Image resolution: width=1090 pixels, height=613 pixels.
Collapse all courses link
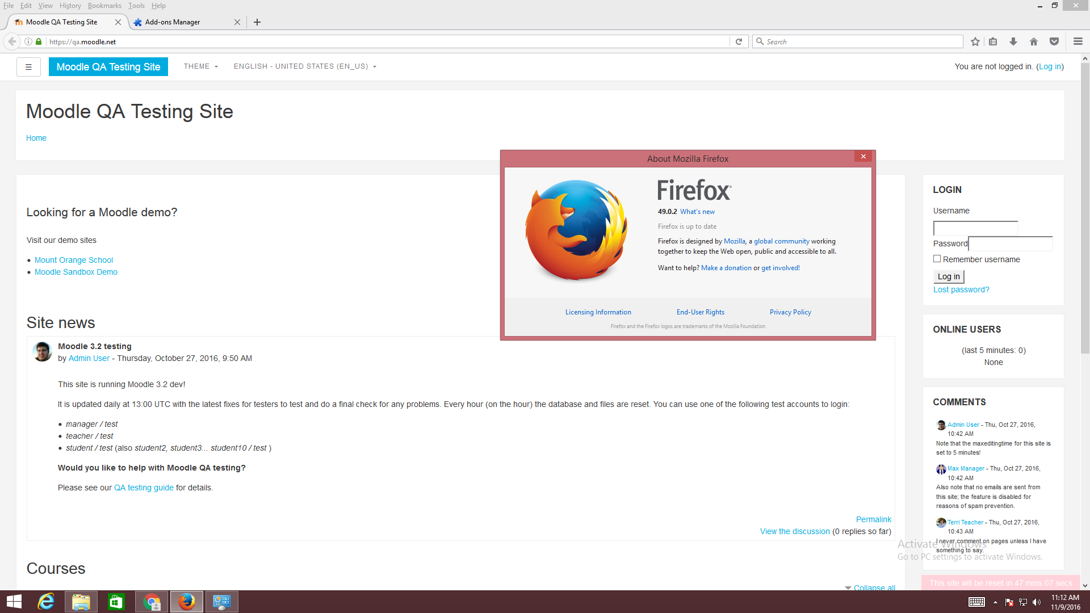point(874,587)
